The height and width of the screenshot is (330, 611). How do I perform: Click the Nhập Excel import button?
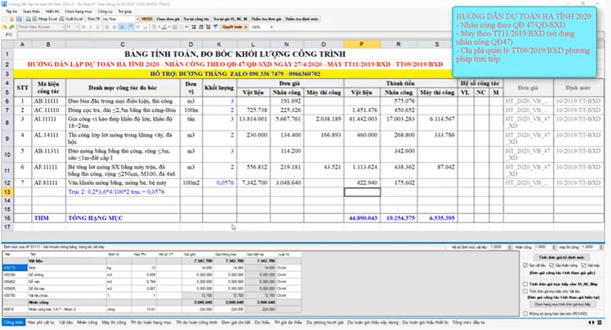(45, 19)
